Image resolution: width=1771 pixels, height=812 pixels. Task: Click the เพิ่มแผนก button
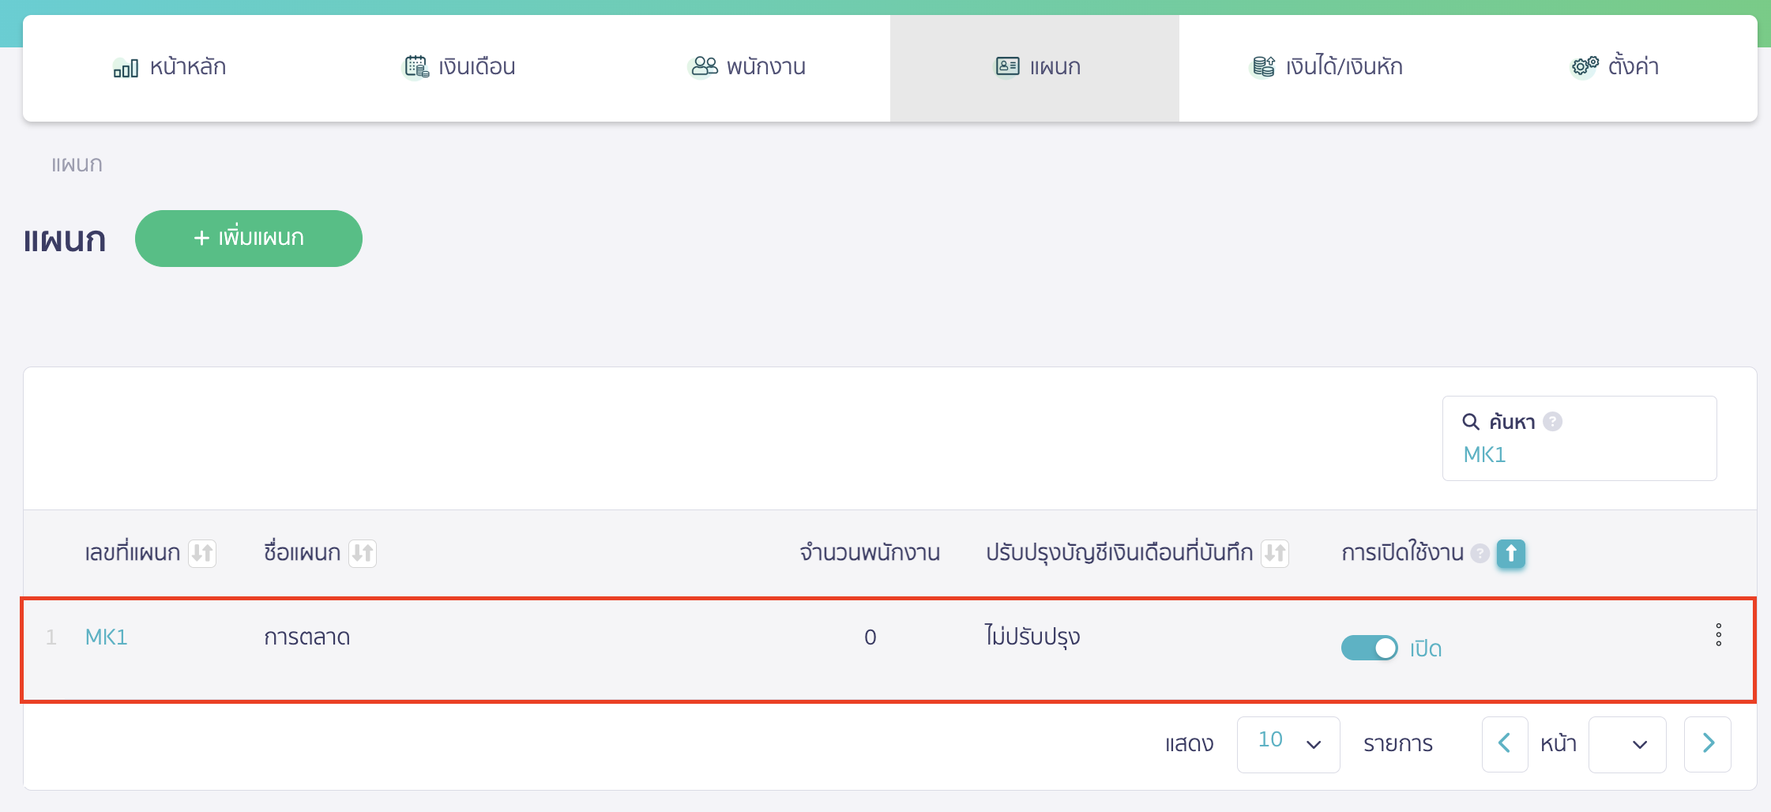[x=248, y=238]
